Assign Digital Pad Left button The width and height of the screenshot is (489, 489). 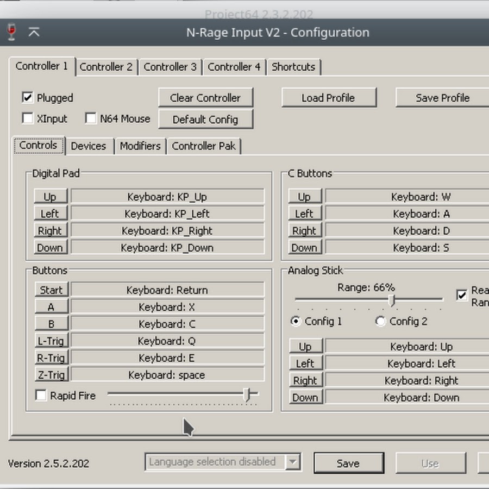51,214
